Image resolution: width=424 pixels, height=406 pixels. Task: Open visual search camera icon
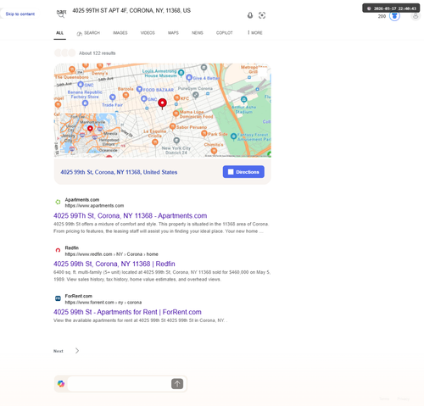[262, 15]
